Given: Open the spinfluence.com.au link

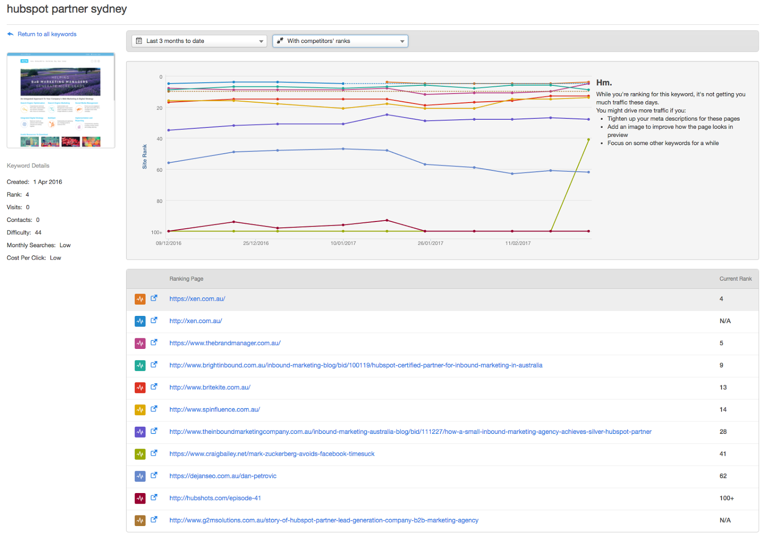Looking at the screenshot, I should [x=214, y=410].
